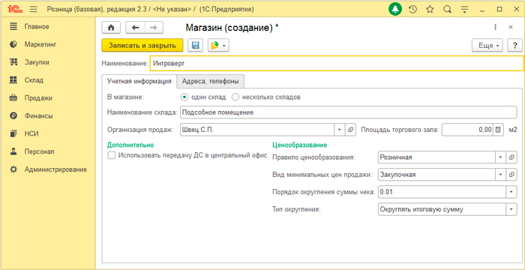This screenshot has width=525, height=270.
Task: Open help with the question mark button
Action: click(x=515, y=46)
